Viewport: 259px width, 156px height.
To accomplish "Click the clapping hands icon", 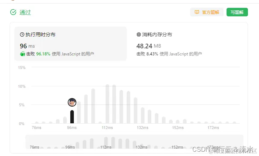I will tap(22, 54).
